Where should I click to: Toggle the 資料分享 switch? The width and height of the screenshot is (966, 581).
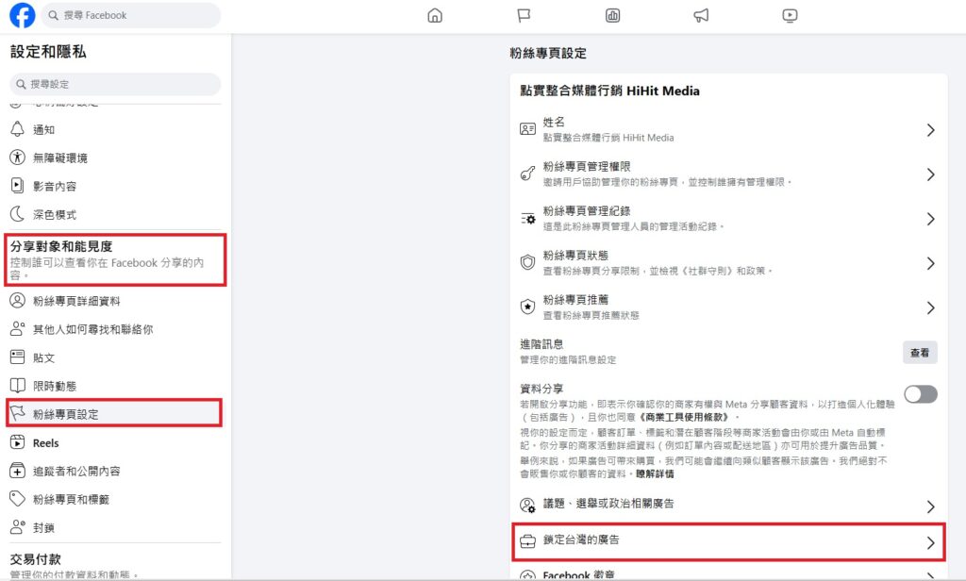[920, 394]
